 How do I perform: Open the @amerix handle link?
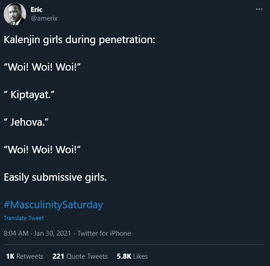click(44, 18)
